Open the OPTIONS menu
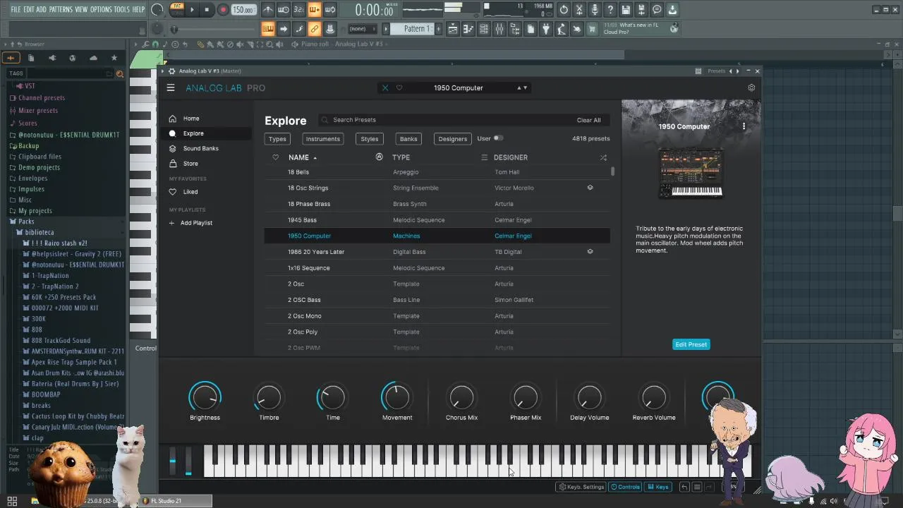 (101, 10)
